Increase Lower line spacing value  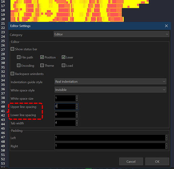point(77,113)
